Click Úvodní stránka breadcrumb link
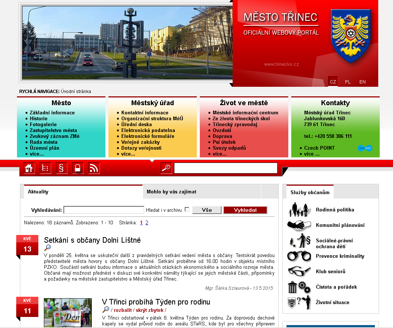The image size is (393, 328). [76, 92]
